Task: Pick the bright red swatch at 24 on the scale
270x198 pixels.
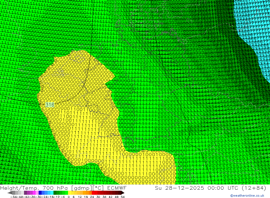Action: tap(93, 193)
